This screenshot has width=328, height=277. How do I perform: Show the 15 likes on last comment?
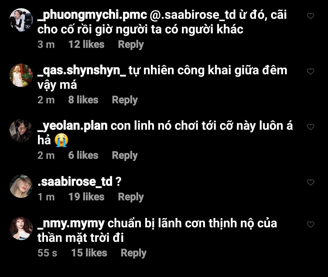pos(89,253)
